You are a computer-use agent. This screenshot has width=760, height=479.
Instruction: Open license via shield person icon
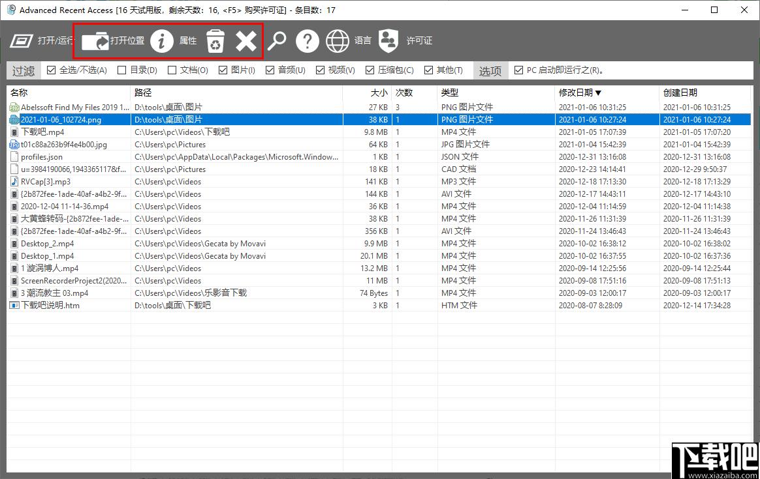388,40
